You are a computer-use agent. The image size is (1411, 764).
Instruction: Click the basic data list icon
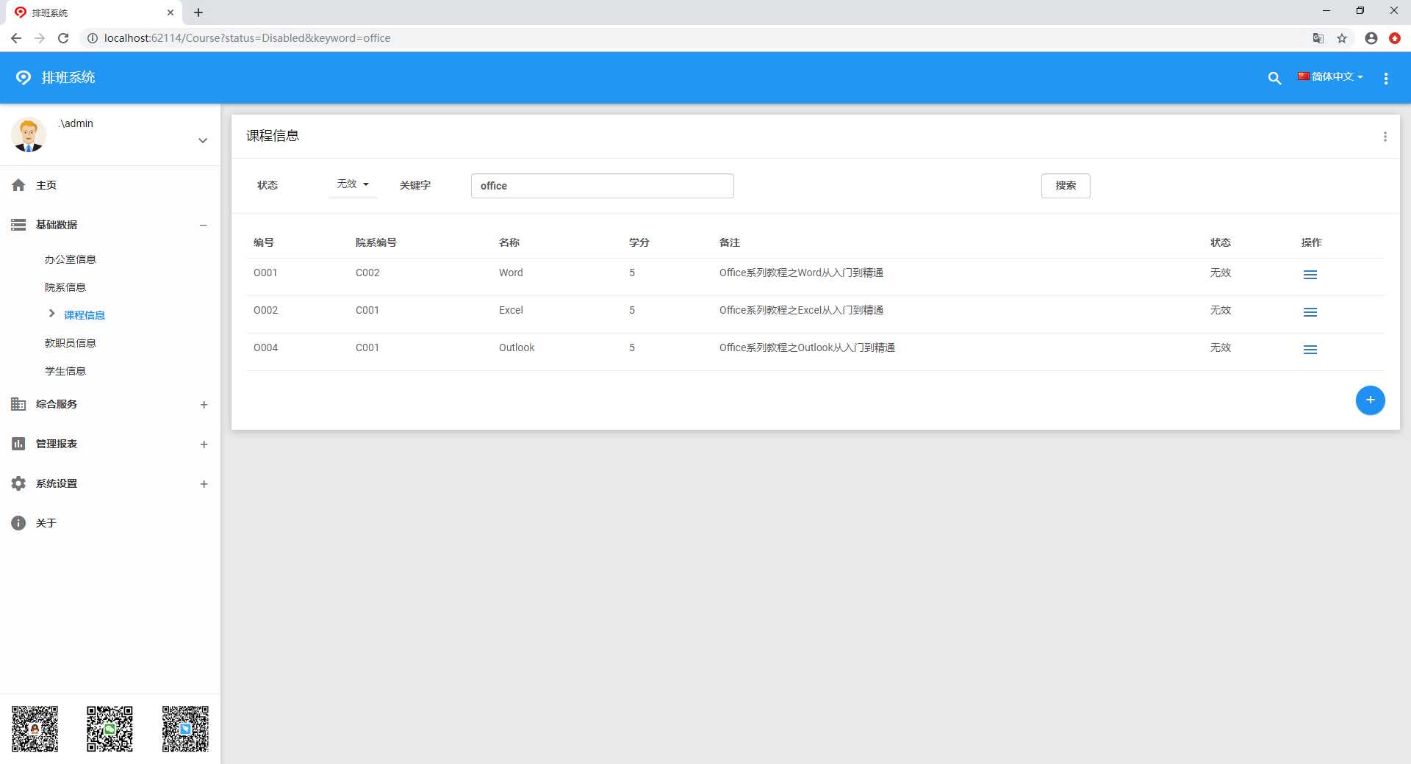tap(18, 225)
